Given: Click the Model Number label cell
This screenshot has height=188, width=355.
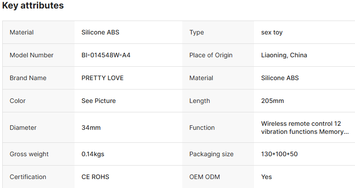Looking at the screenshot, I should tap(31, 56).
